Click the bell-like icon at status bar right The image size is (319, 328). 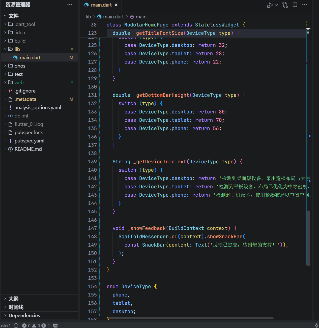coord(316,325)
